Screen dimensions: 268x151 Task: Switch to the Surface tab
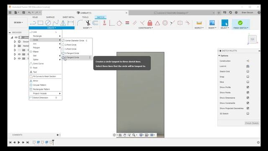tap(50, 17)
